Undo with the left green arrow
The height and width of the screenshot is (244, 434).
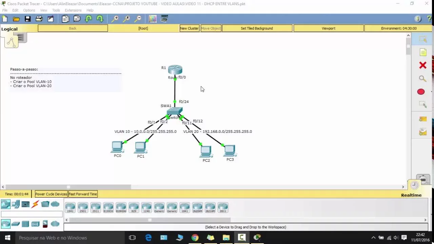(88, 19)
